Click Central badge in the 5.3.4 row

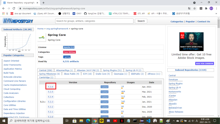coord(104,97)
